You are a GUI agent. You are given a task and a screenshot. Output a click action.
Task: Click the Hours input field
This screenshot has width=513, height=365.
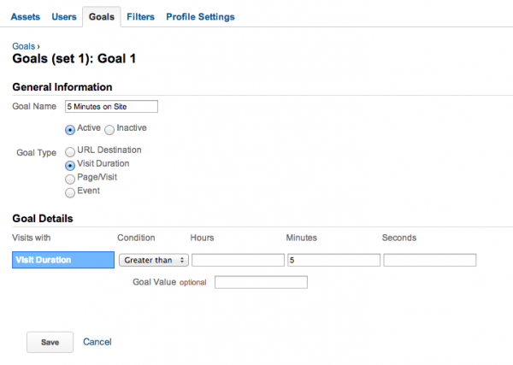(238, 260)
